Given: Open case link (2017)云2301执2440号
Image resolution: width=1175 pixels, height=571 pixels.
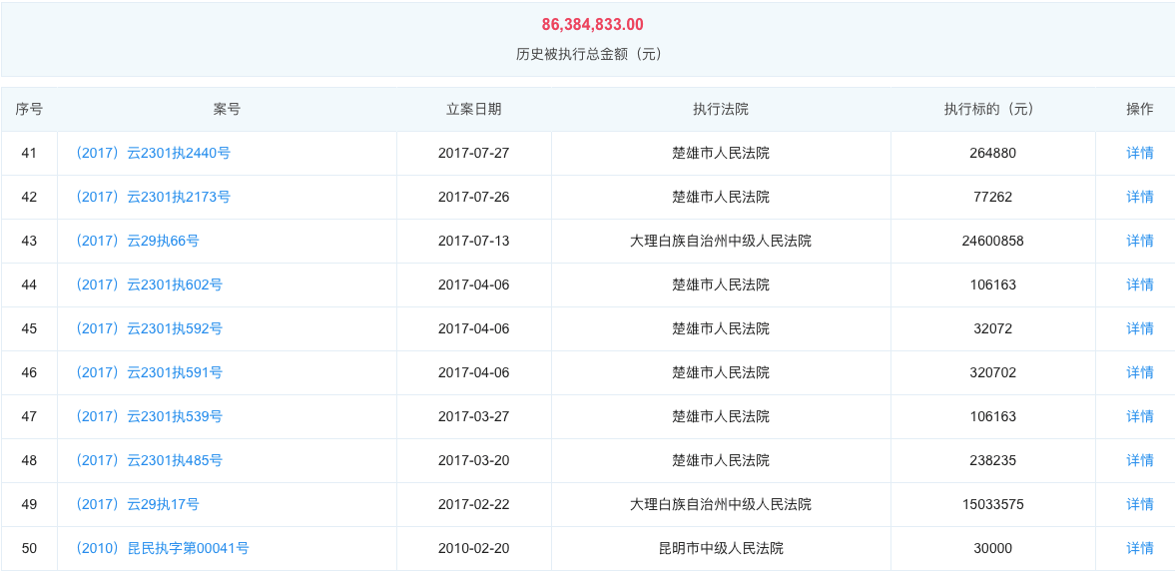Looking at the screenshot, I should click(152, 153).
